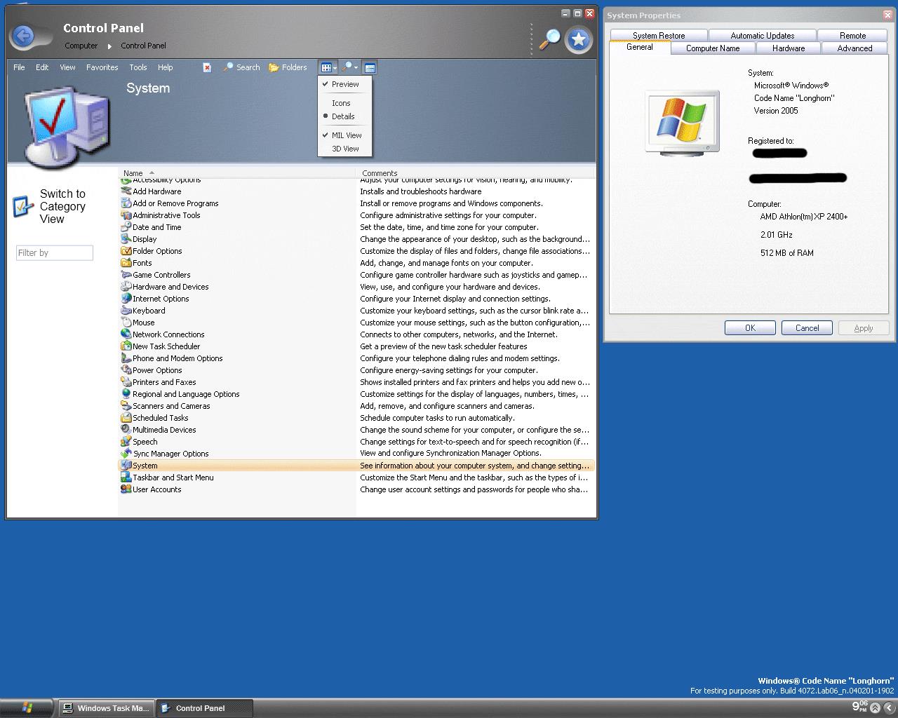Select the User Accounts icon

(126, 489)
